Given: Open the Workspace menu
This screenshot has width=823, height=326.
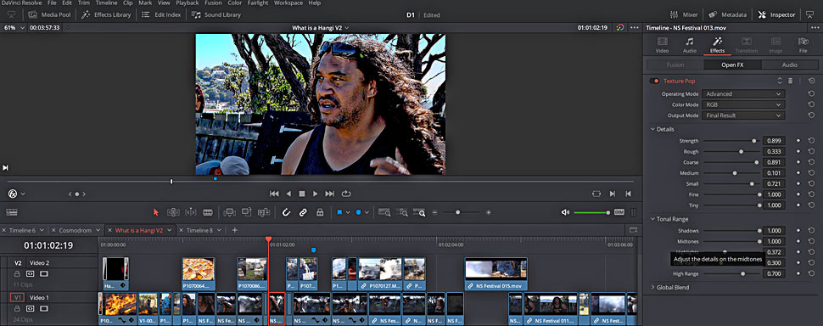Looking at the screenshot, I should 288,3.
